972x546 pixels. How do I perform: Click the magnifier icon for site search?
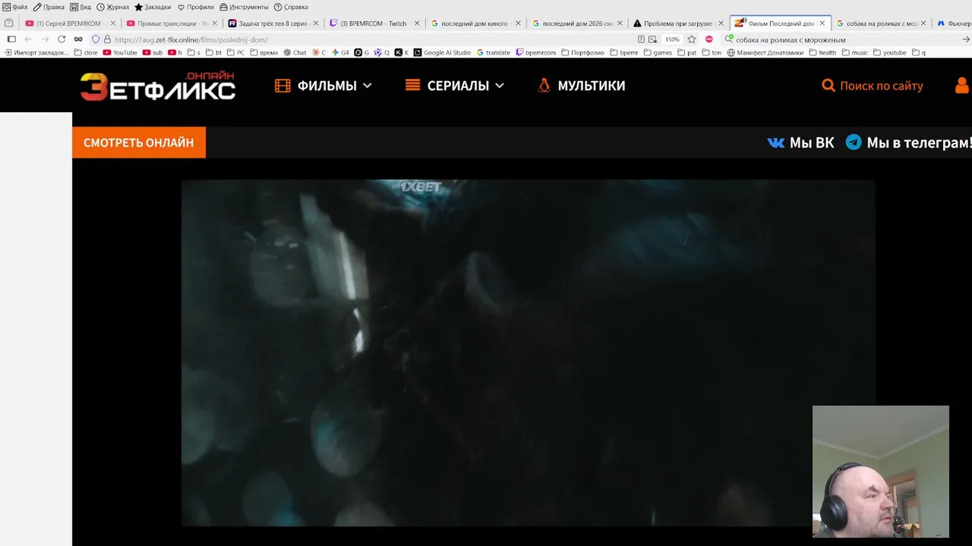pyautogui.click(x=828, y=86)
